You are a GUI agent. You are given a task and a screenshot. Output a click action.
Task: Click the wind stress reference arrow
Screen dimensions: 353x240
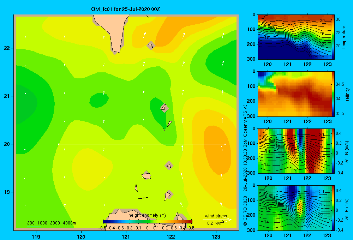217,220
